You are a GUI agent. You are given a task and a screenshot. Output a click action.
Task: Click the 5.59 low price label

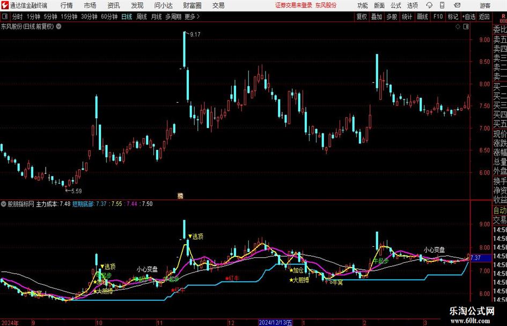coord(76,191)
